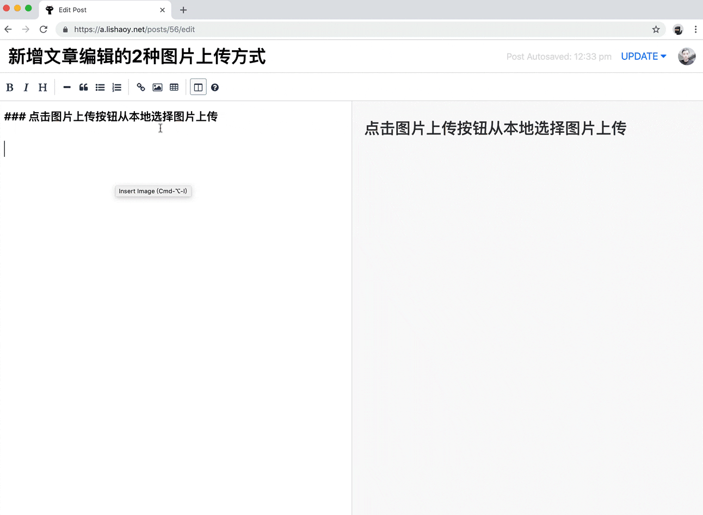Open the Chrome three-dot menu
703x515 pixels.
tap(695, 29)
